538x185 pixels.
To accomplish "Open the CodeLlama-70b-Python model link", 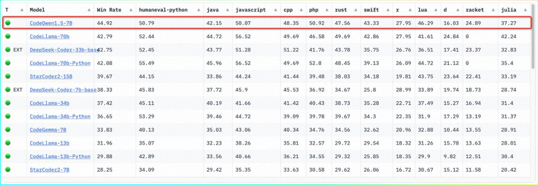I will [x=60, y=63].
